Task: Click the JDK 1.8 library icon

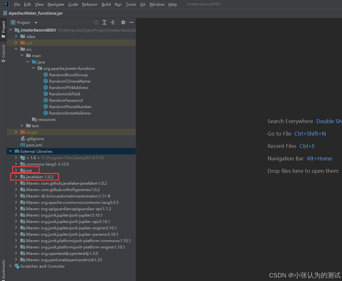Action: 23,158
